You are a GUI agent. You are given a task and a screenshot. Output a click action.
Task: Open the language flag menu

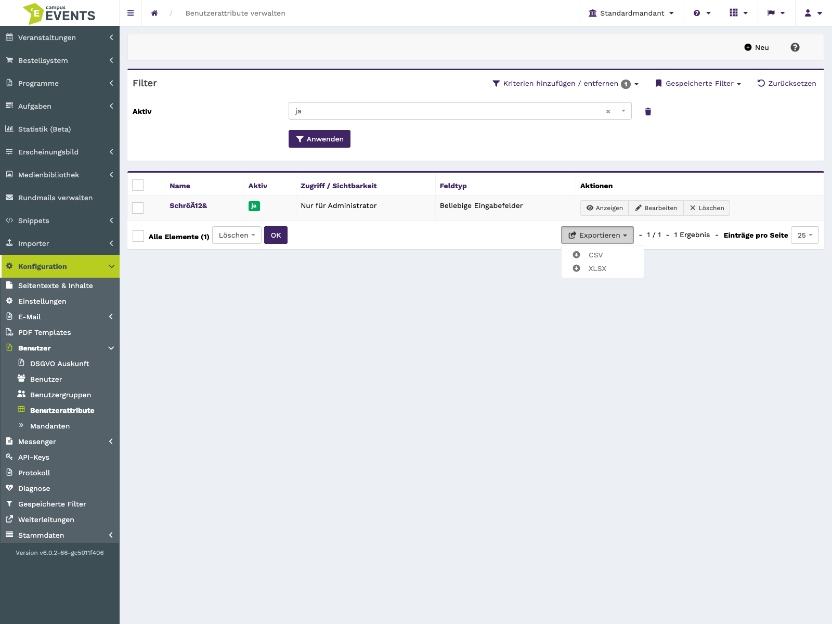[x=776, y=13]
